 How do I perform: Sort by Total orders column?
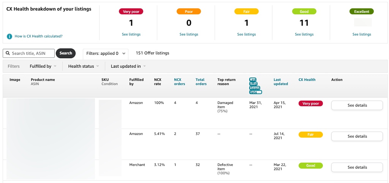click(201, 82)
